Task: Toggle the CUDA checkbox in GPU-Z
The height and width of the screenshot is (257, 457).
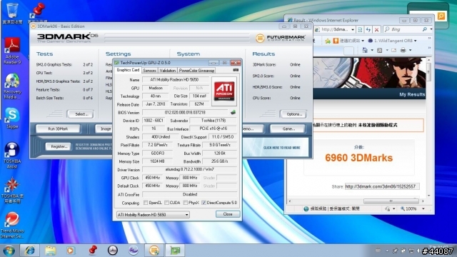Action: [x=166, y=203]
